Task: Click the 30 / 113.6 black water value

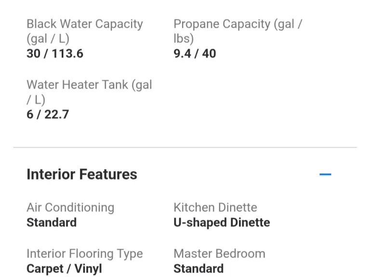Action: tap(55, 53)
